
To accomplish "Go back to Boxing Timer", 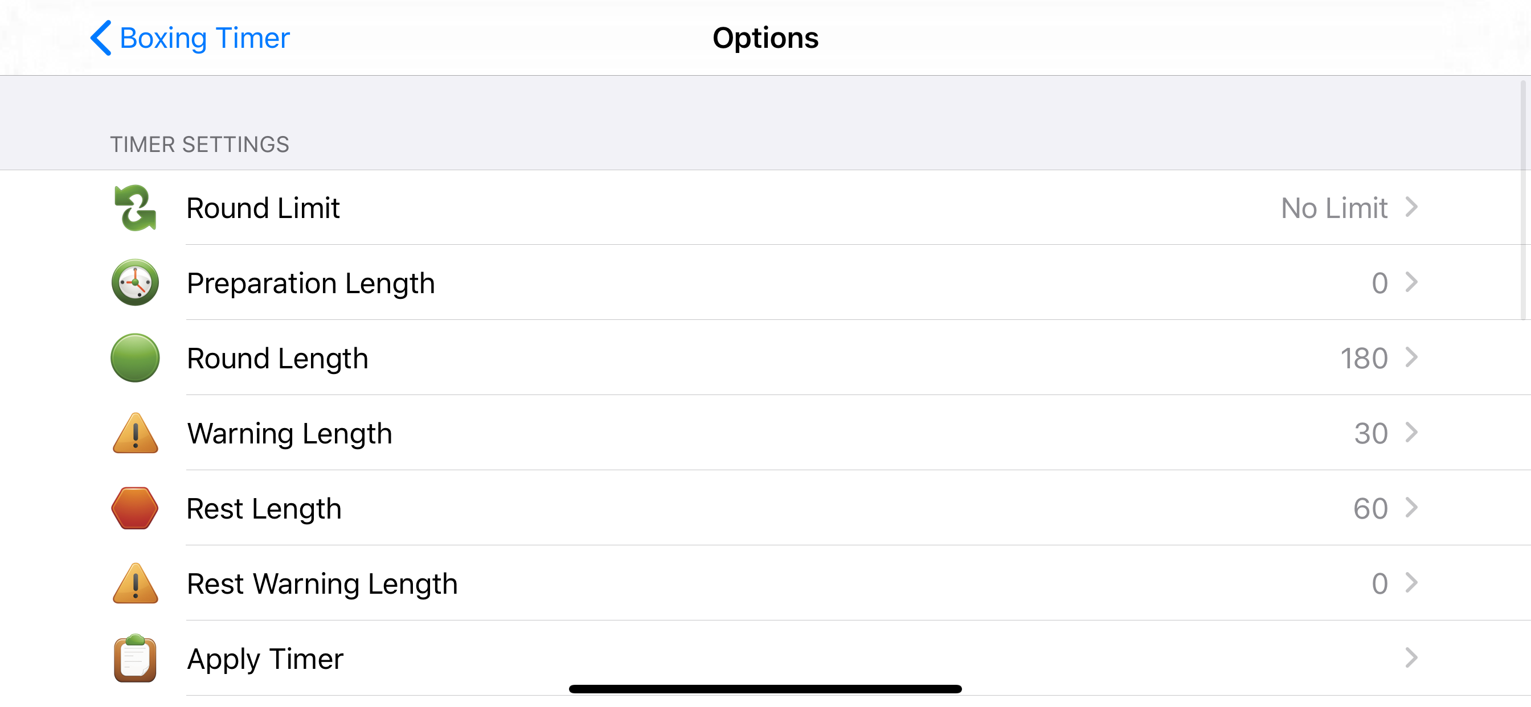I will click(x=204, y=38).
